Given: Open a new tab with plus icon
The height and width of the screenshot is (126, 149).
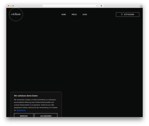Looking at the screenshot, I should pos(141,7).
